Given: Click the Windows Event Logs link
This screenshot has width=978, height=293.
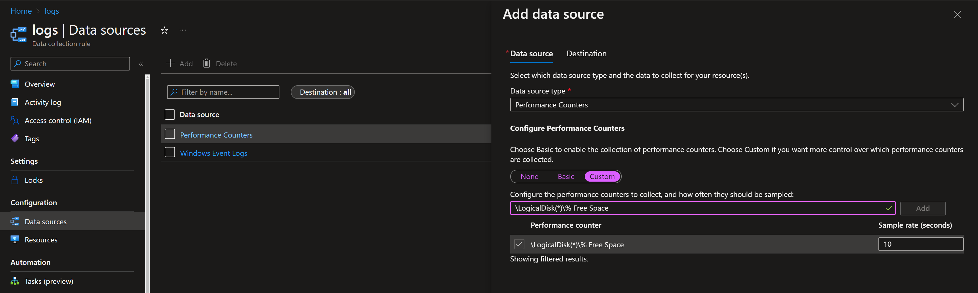Looking at the screenshot, I should tap(213, 153).
